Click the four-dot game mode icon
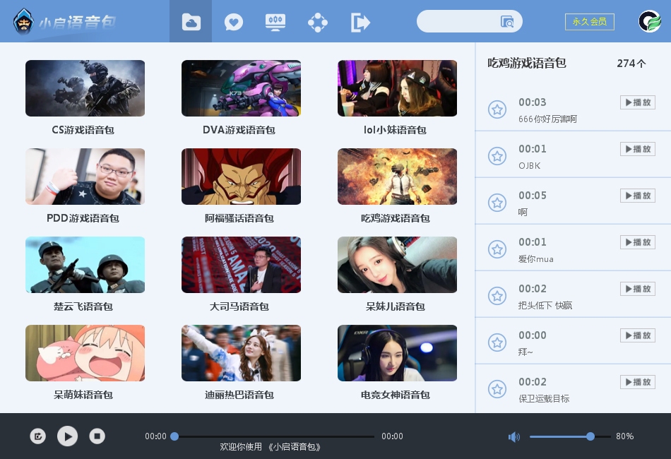The height and width of the screenshot is (459, 671). (318, 21)
